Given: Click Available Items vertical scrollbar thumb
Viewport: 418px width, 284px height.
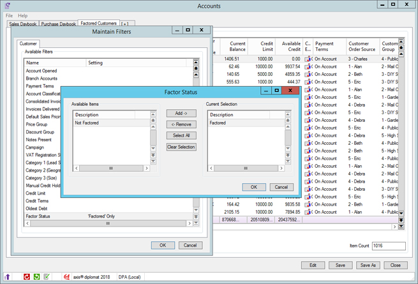Looking at the screenshot, I should click(153, 137).
